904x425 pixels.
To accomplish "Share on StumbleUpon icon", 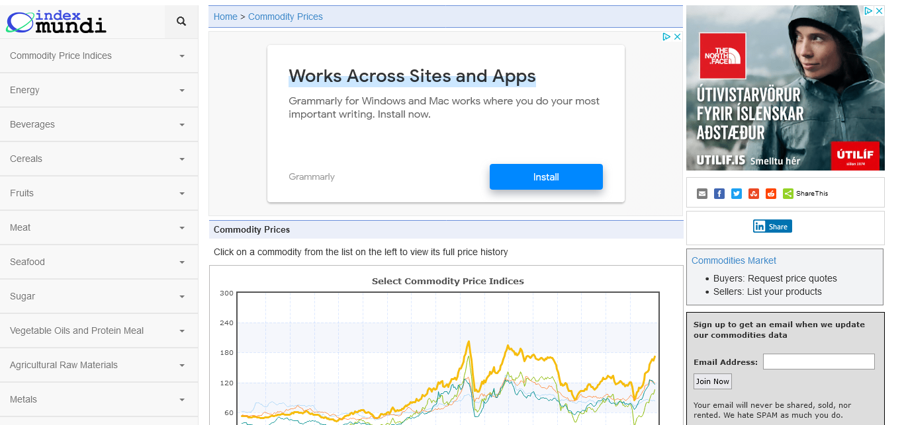I will pyautogui.click(x=754, y=194).
